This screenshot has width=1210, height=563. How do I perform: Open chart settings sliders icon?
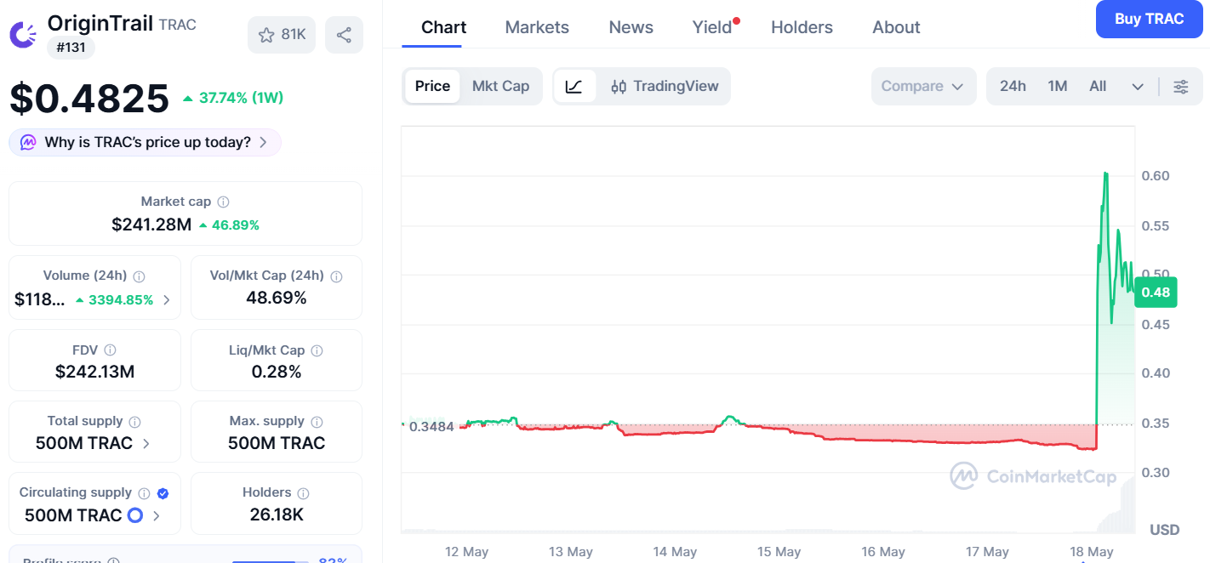(1181, 86)
